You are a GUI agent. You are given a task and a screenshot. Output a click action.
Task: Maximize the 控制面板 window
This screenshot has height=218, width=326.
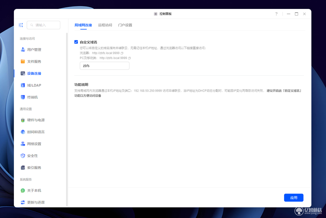297,14
